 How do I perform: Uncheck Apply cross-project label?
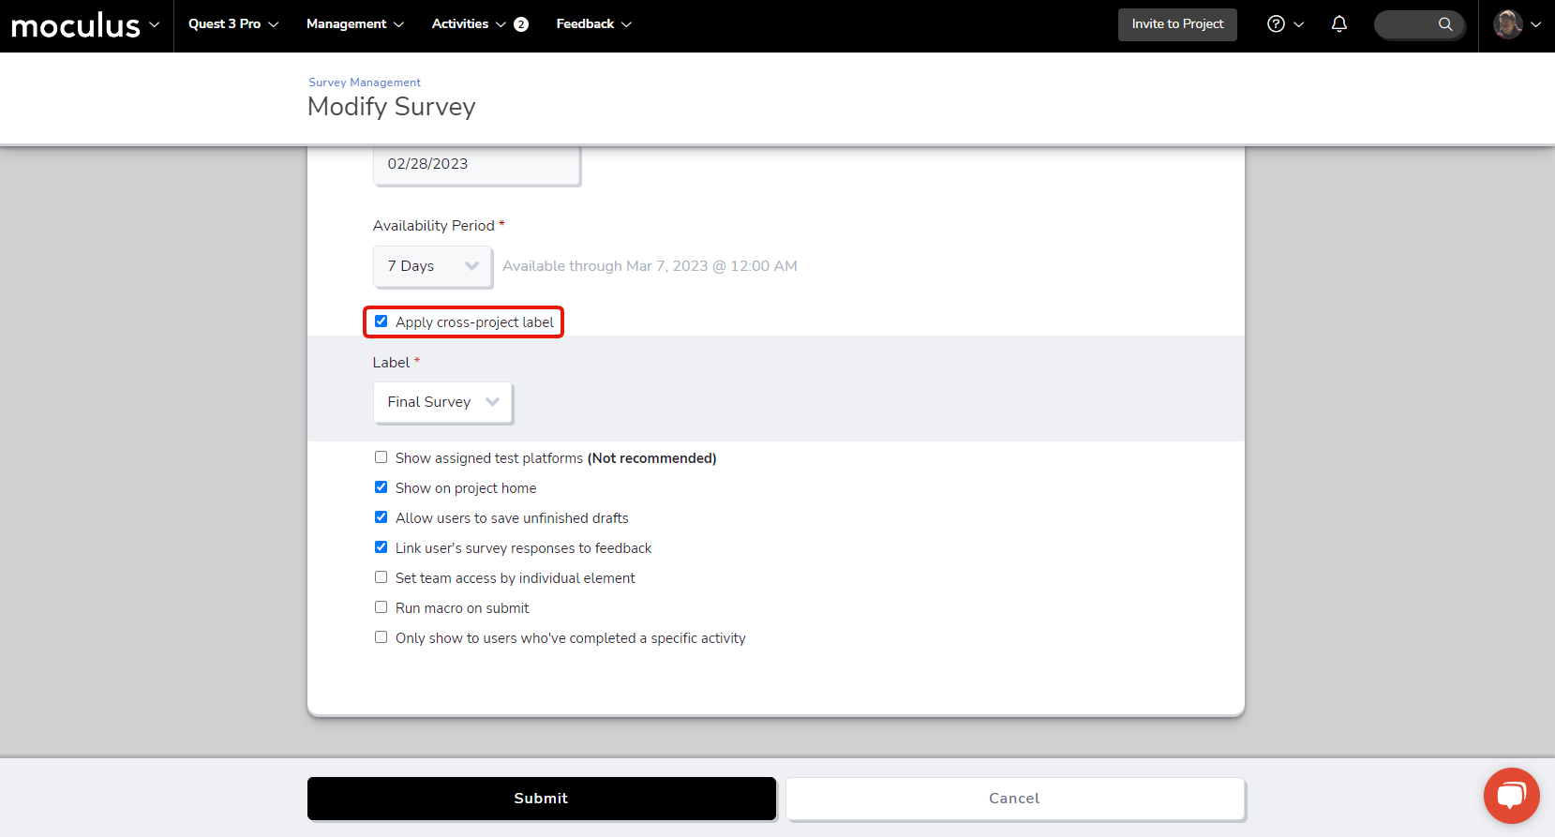381,321
